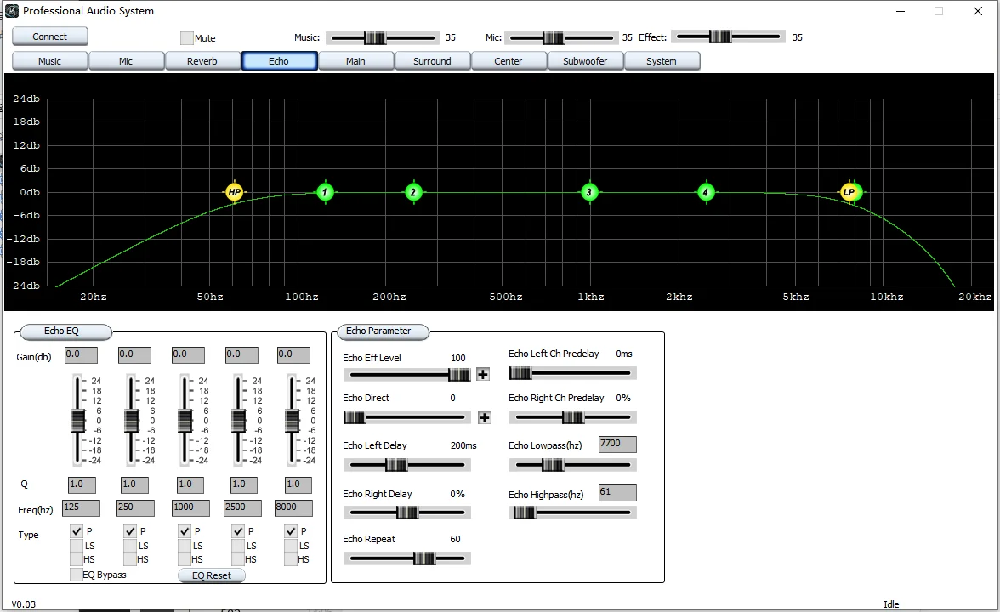This screenshot has width=1000, height=612.
Task: Toggle the EQ Bypass checkbox
Action: click(77, 575)
